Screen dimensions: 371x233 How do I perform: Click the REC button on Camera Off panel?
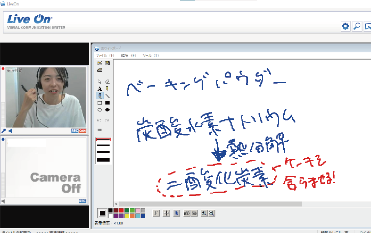point(82,201)
